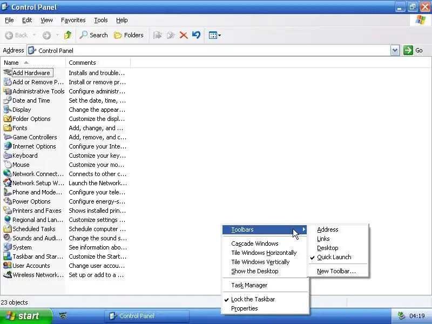This screenshot has height=324, width=432.
Task: Expand the Toolbars submenu entry
Action: point(265,230)
